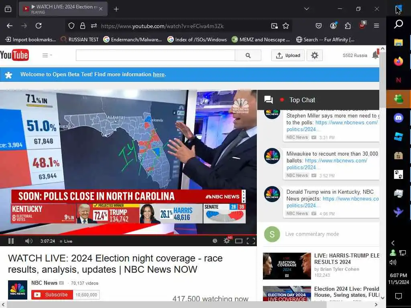Bookmark this page with star icon
Screen dimensions: 411x308
click(x=286, y=26)
